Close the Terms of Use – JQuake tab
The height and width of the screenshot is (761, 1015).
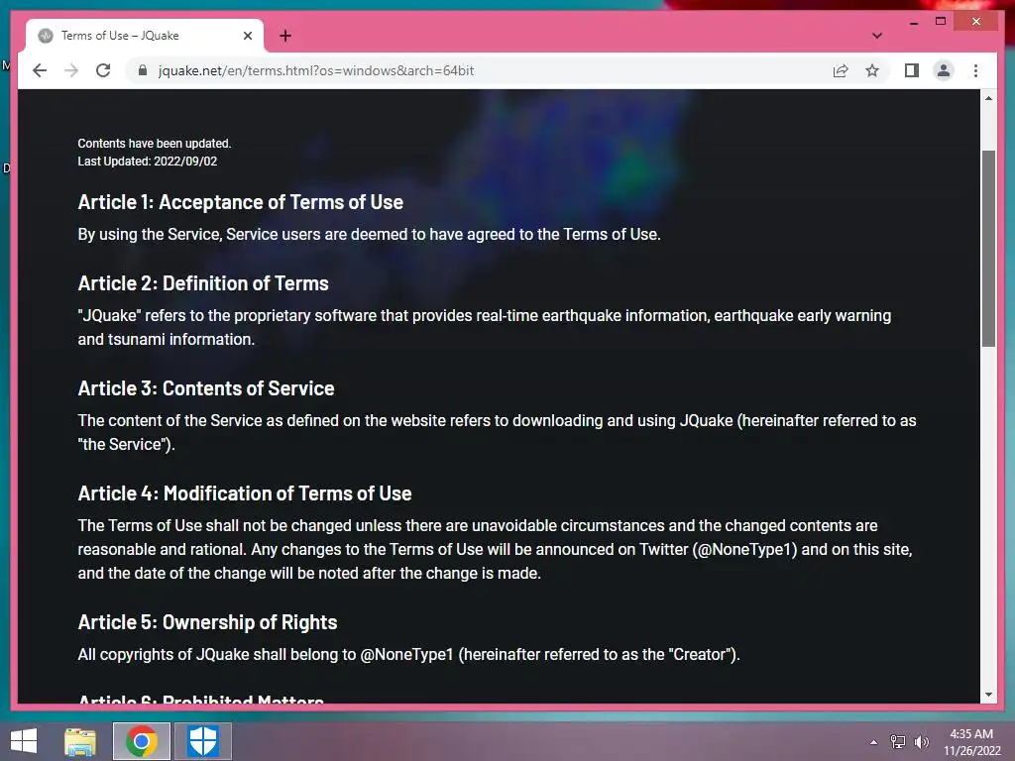pos(247,36)
